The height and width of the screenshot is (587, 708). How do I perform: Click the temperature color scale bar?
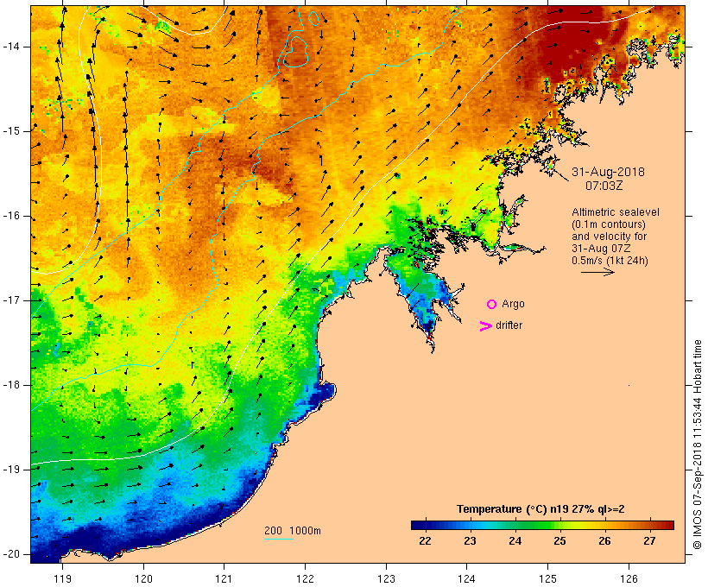[x=542, y=525]
